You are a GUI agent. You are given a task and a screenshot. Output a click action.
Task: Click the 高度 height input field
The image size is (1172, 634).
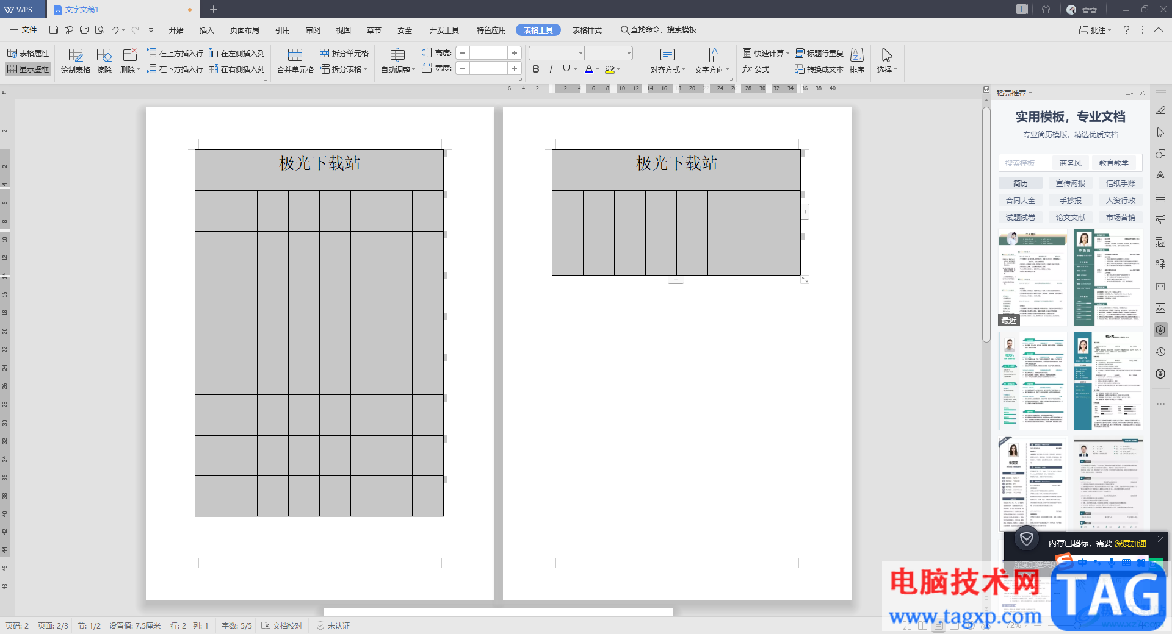tap(488, 53)
